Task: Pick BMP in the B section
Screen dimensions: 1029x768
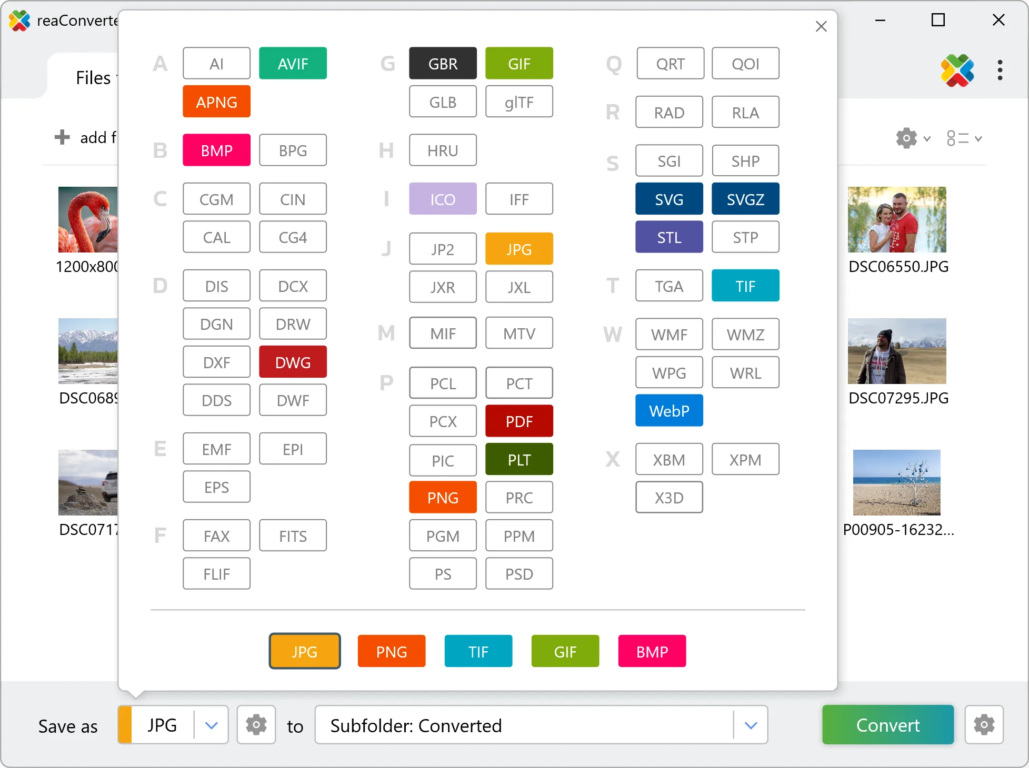Action: [x=216, y=150]
